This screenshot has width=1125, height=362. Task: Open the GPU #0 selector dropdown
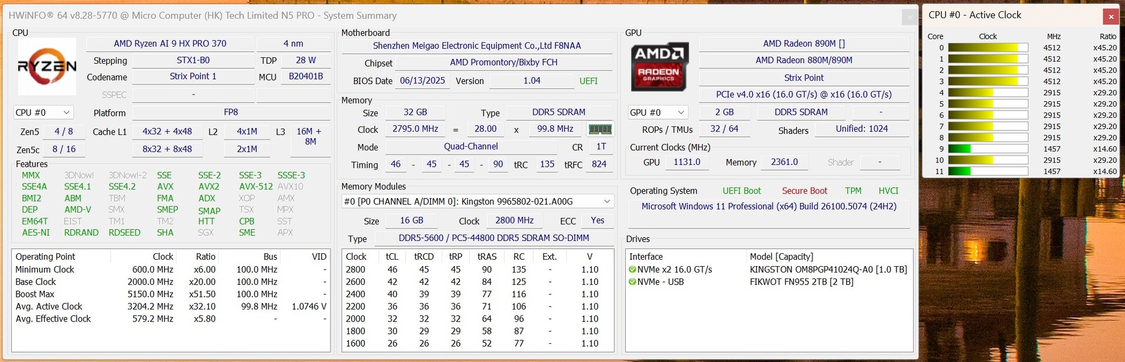coord(657,112)
